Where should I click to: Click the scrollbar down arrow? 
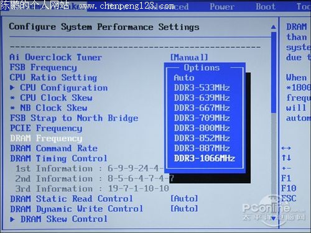pyautogui.click(x=274, y=218)
